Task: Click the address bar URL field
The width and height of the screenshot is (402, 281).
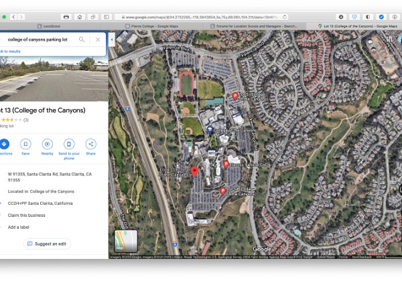Action: tap(201, 17)
